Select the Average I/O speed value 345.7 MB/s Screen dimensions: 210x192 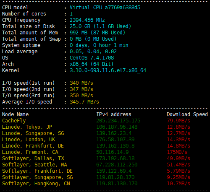coord(84,102)
